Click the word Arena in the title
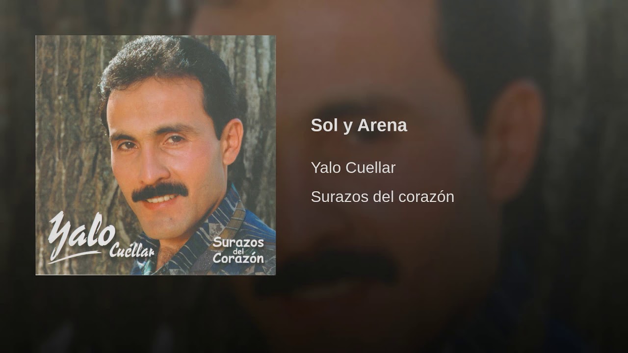The image size is (628, 353). [382, 126]
